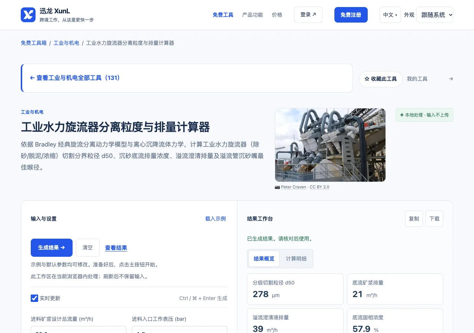Open the 中文 language dropdown
474x333 pixels.
coord(390,15)
